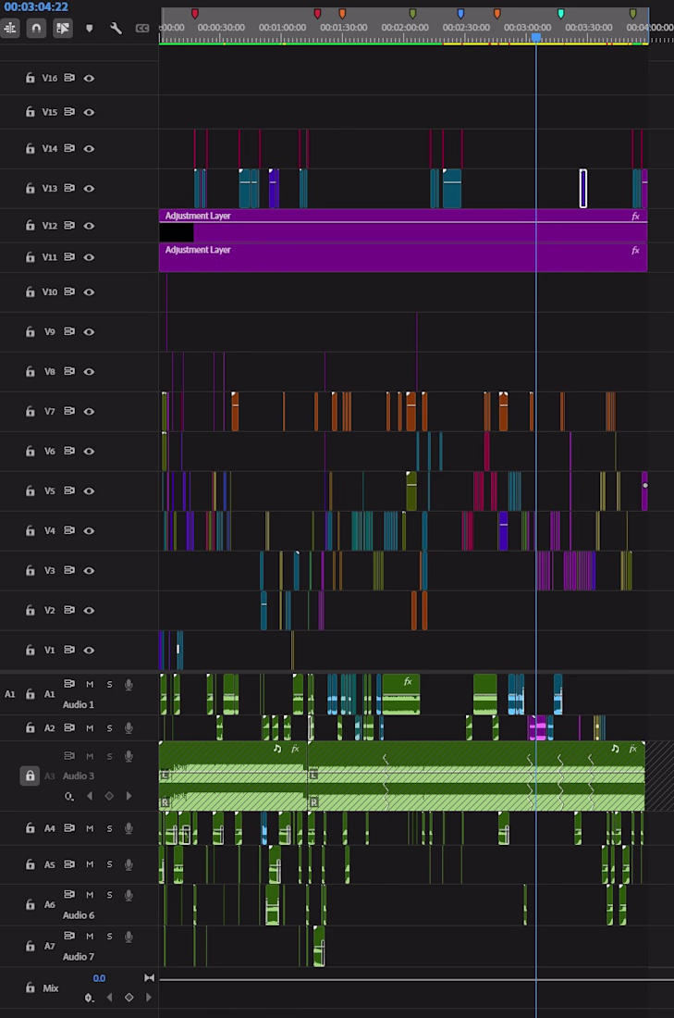Viewport: 674px width, 1018px height.
Task: Open fx badge on V11 Adjustment Layer
Action: coord(636,250)
